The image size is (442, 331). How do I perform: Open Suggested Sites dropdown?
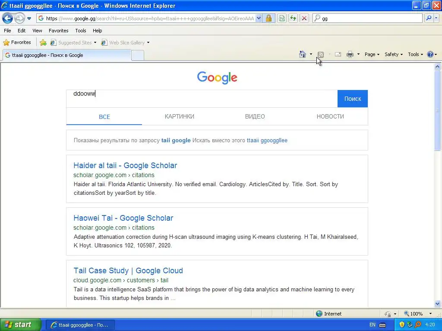[73, 43]
